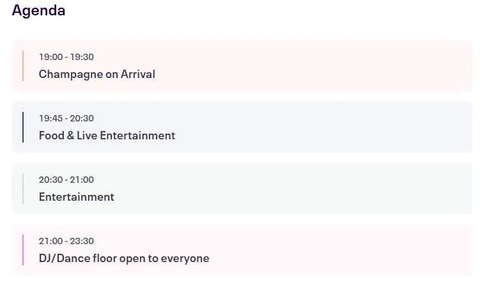Viewport: 480px width, 287px height.
Task: Click the 19:45 - 20:30 time label
Action: [66, 118]
